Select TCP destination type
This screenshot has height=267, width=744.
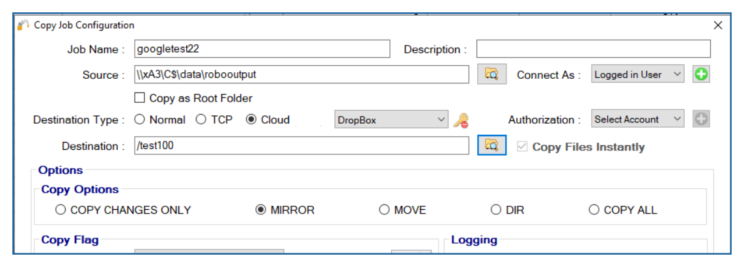[x=201, y=120]
